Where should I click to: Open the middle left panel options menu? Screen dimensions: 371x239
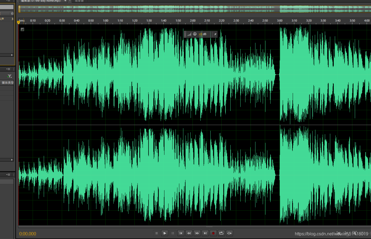click(x=8, y=69)
